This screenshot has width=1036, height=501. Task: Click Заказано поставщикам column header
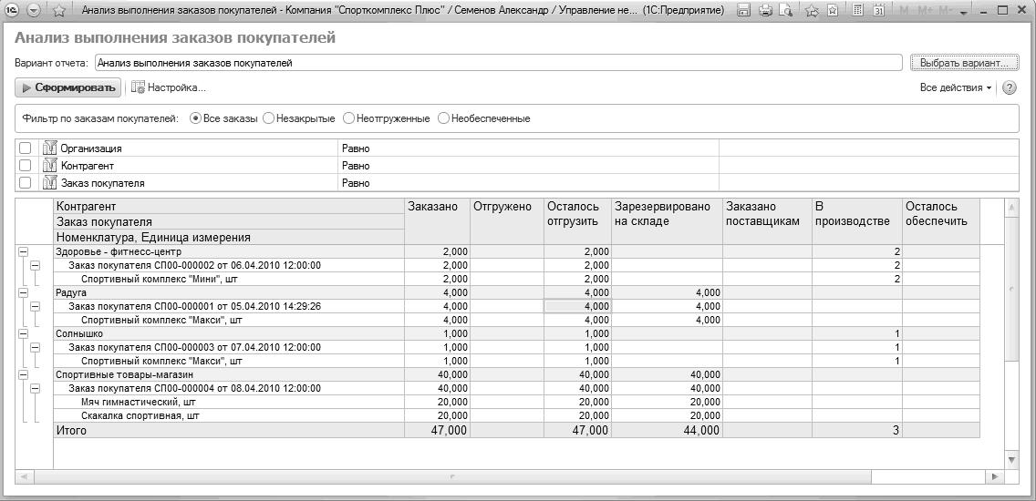point(767,221)
